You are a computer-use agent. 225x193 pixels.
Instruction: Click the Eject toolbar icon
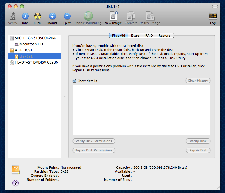click(67, 16)
